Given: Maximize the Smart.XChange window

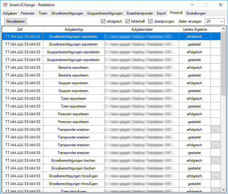Looking at the screenshot, I should point(206,5).
